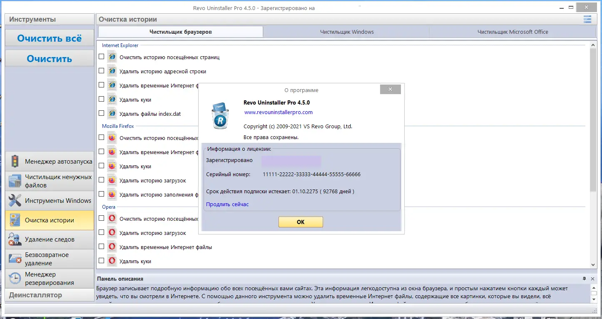Pin the Панель описания with the pushpin icon
Screen dimensions: 602x319
click(x=584, y=279)
